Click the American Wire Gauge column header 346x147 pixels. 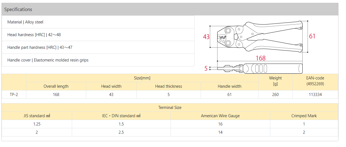pos(220,116)
